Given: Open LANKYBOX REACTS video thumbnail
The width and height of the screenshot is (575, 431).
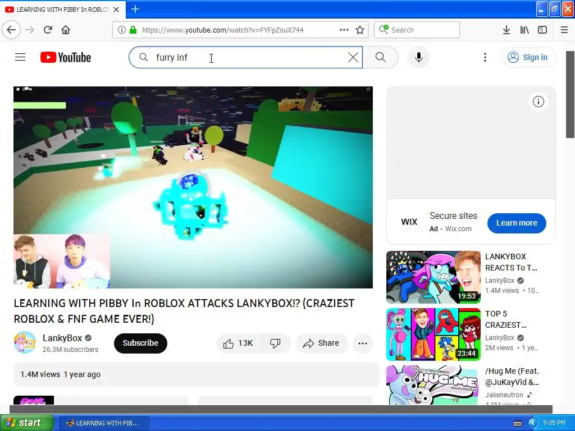Looking at the screenshot, I should (x=433, y=277).
